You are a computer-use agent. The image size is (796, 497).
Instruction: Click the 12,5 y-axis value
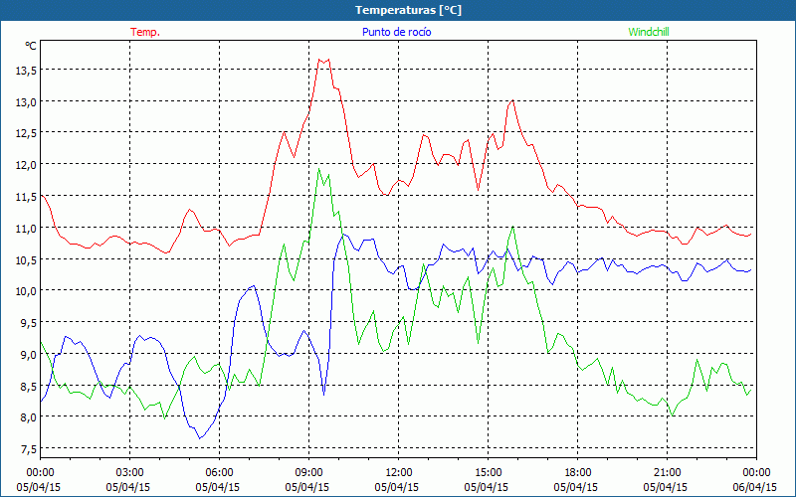click(26, 134)
